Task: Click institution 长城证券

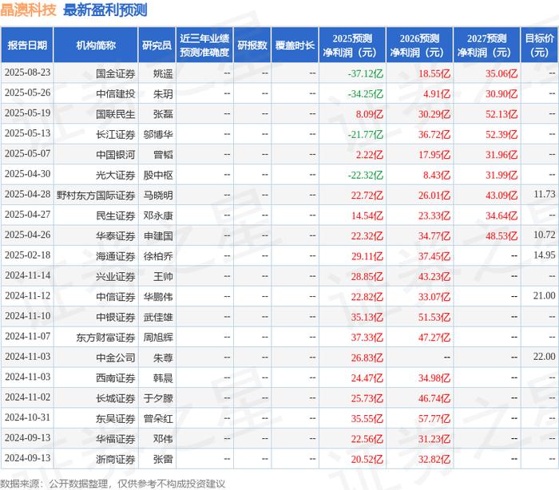Action: click(x=116, y=399)
